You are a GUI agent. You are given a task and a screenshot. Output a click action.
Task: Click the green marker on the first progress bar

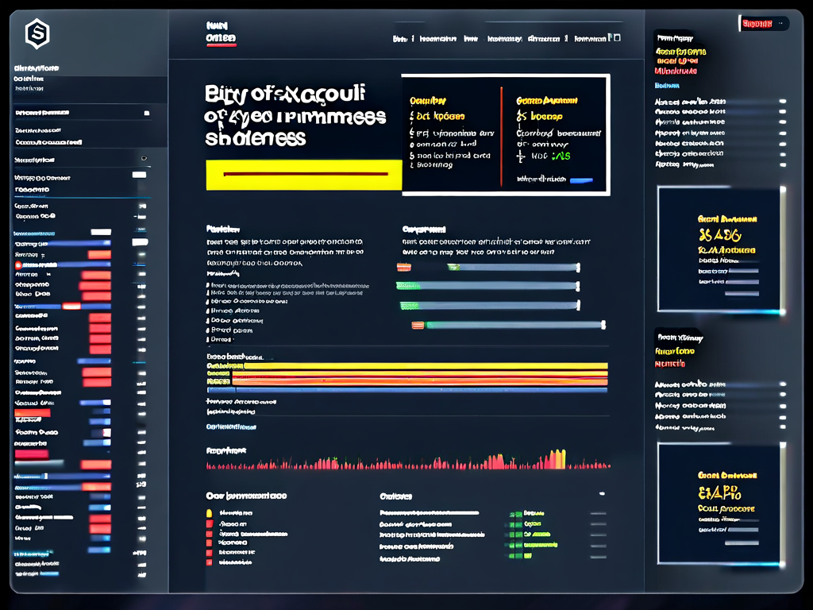pyautogui.click(x=453, y=267)
